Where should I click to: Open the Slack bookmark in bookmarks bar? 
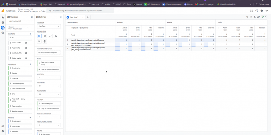(46, 4)
